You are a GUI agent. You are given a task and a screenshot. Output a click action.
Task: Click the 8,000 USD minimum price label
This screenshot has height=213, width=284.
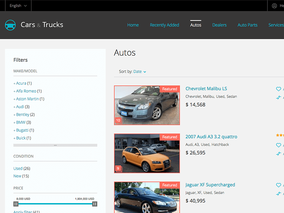(x=23, y=199)
